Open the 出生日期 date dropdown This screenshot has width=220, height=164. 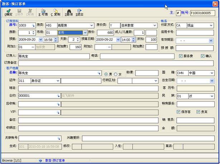point(212,81)
